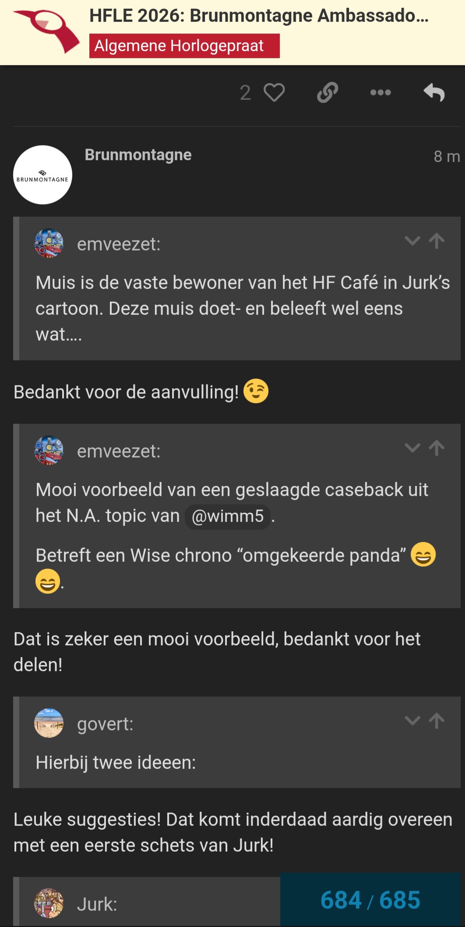Viewport: 465px width, 927px height.
Task: Click Jurk's avatar in bottom quote
Action: (x=49, y=903)
